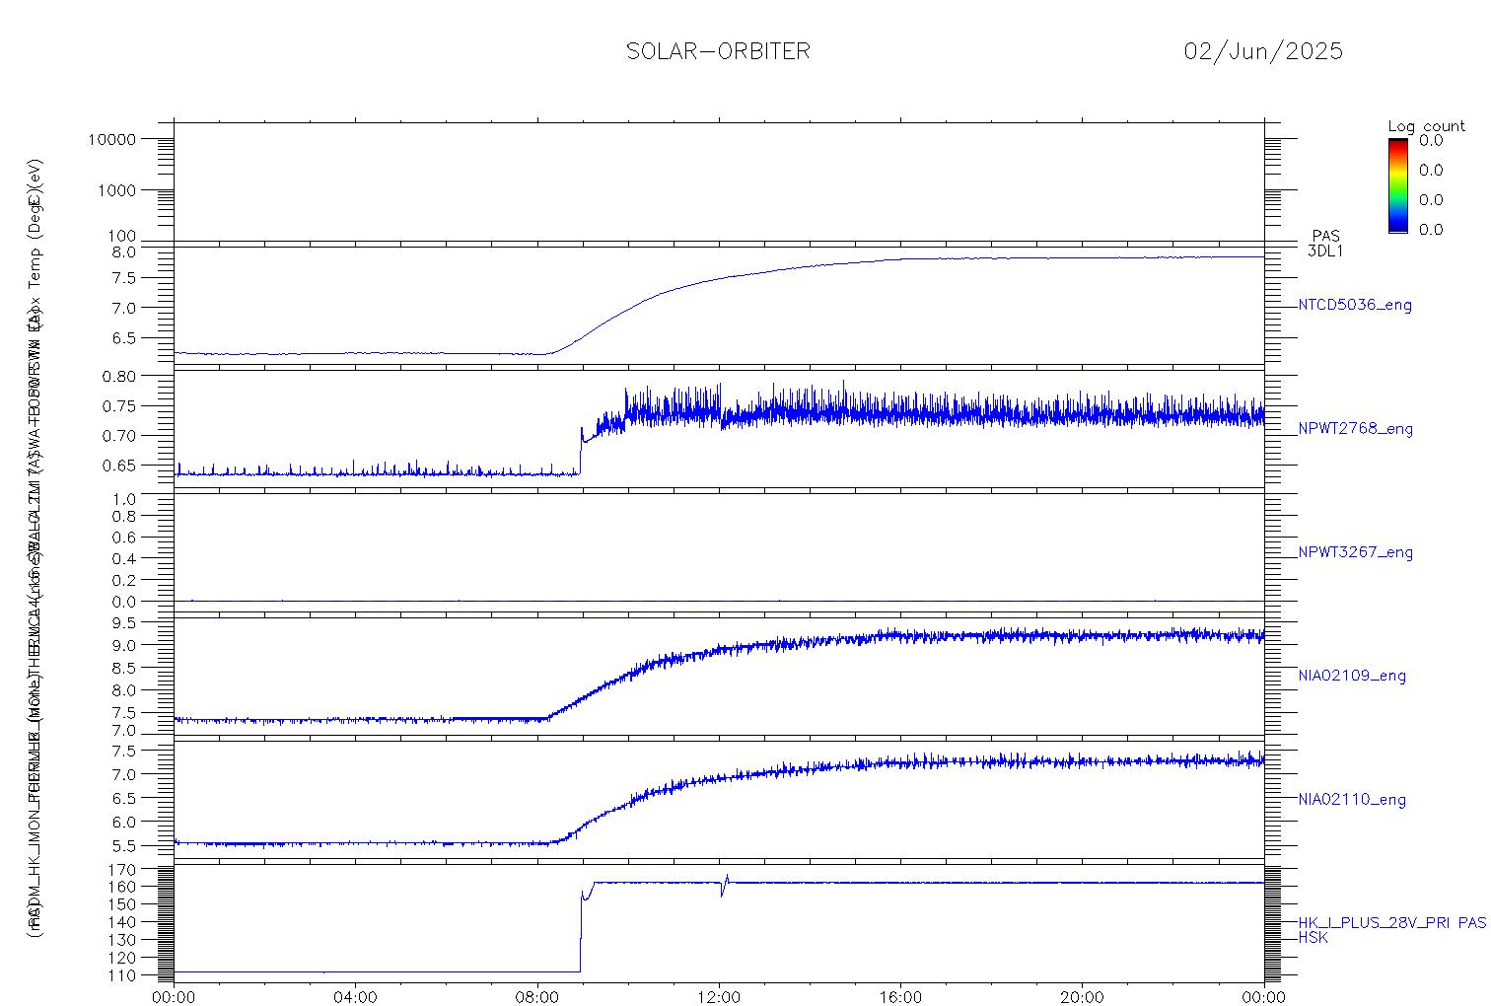This screenshot has height=1006, width=1491.
Task: Click the 120 current axis value
Action: pyautogui.click(x=124, y=958)
